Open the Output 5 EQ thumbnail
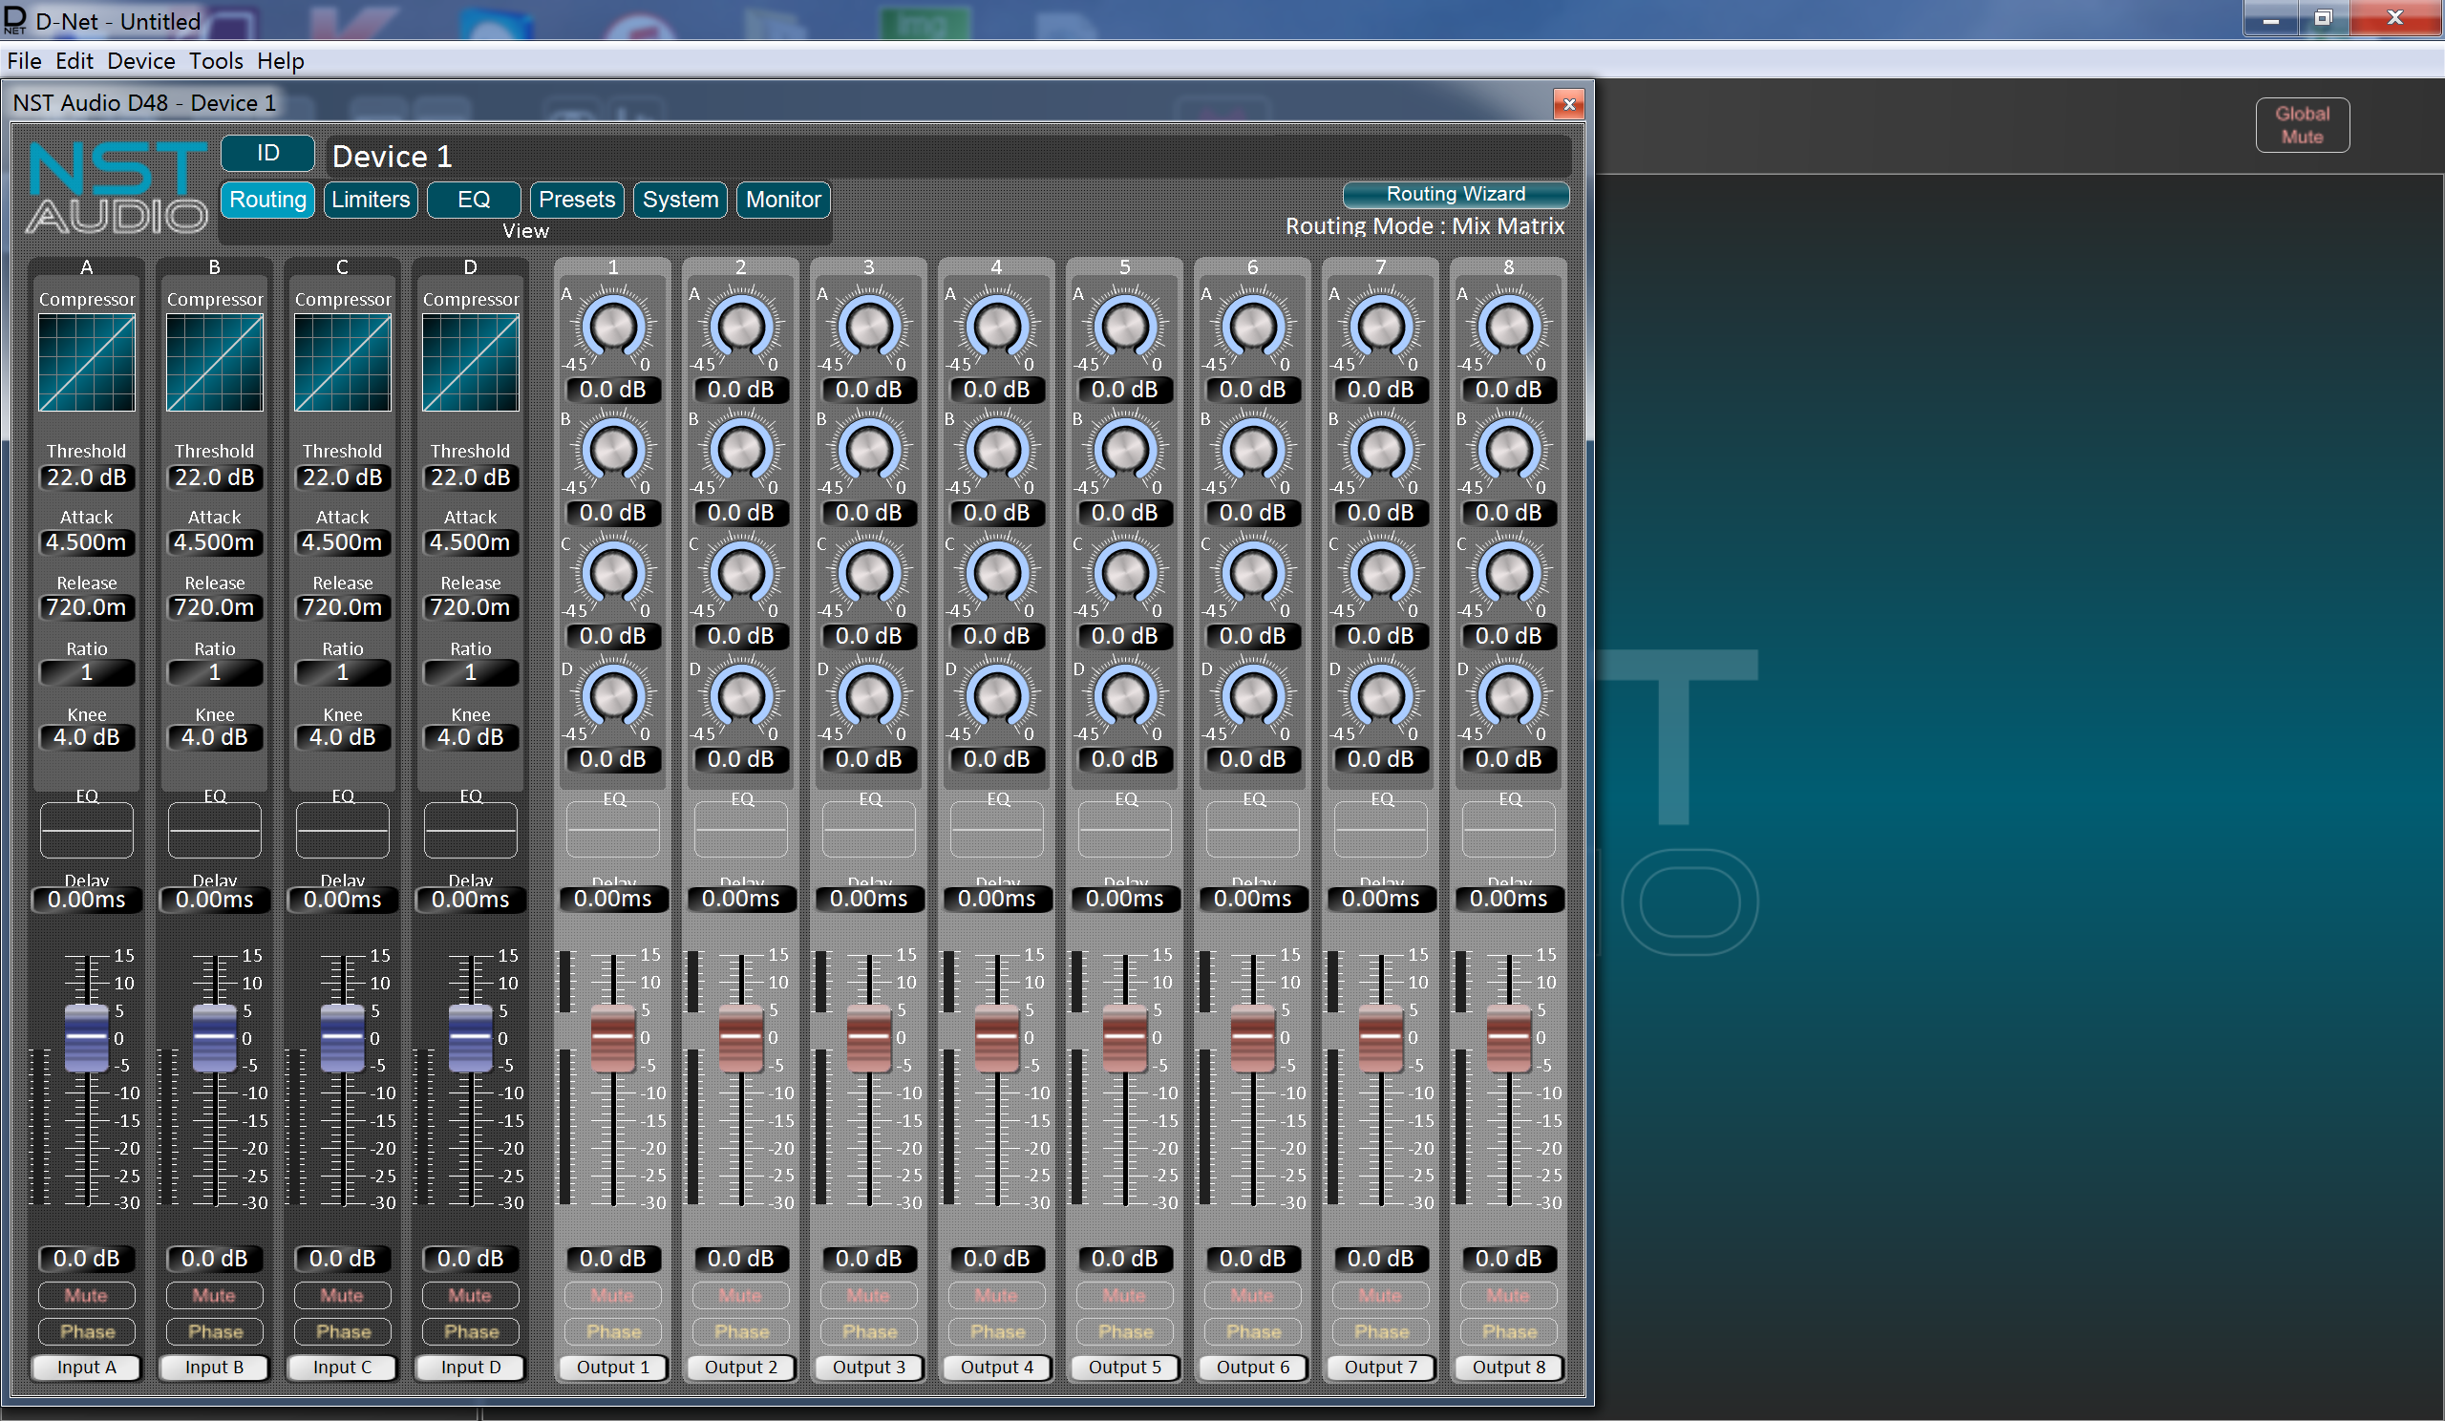This screenshot has width=2445, height=1421. [x=1124, y=830]
